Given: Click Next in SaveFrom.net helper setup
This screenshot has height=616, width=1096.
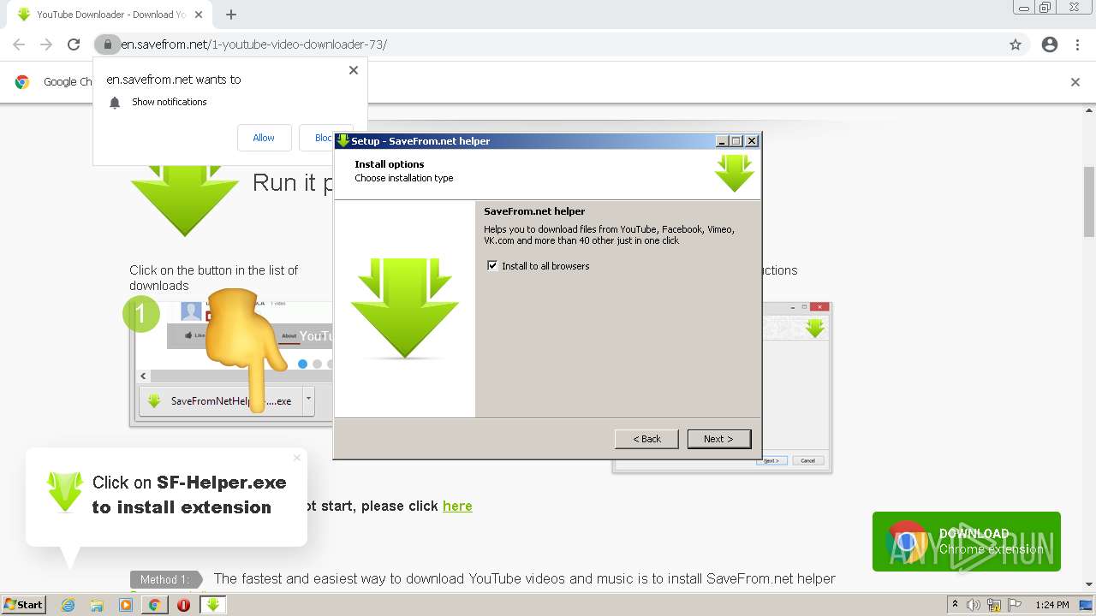Looking at the screenshot, I should (x=719, y=439).
